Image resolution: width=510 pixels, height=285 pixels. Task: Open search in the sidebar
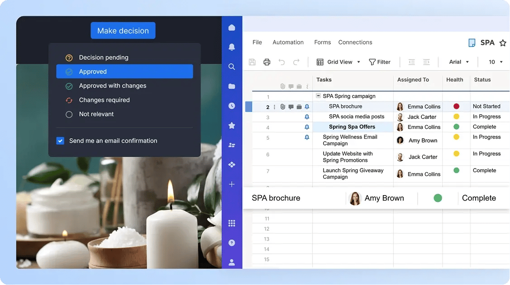[x=232, y=66]
